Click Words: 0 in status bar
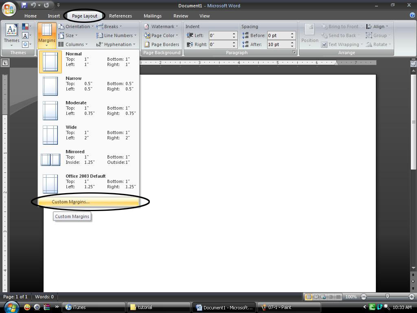 (x=44, y=297)
